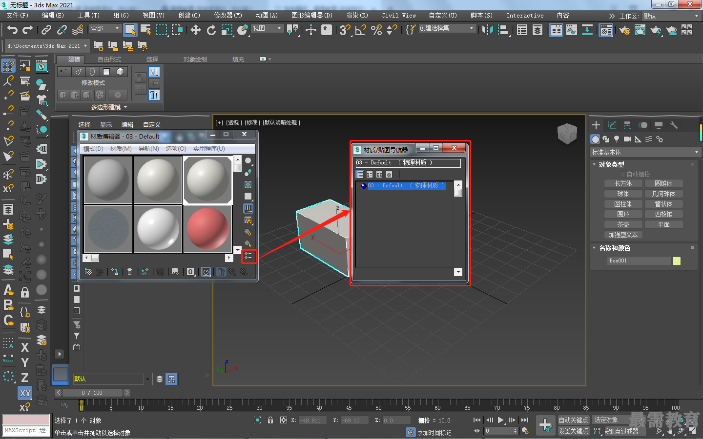
Task: Select the Lights category icon
Action: [x=617, y=139]
